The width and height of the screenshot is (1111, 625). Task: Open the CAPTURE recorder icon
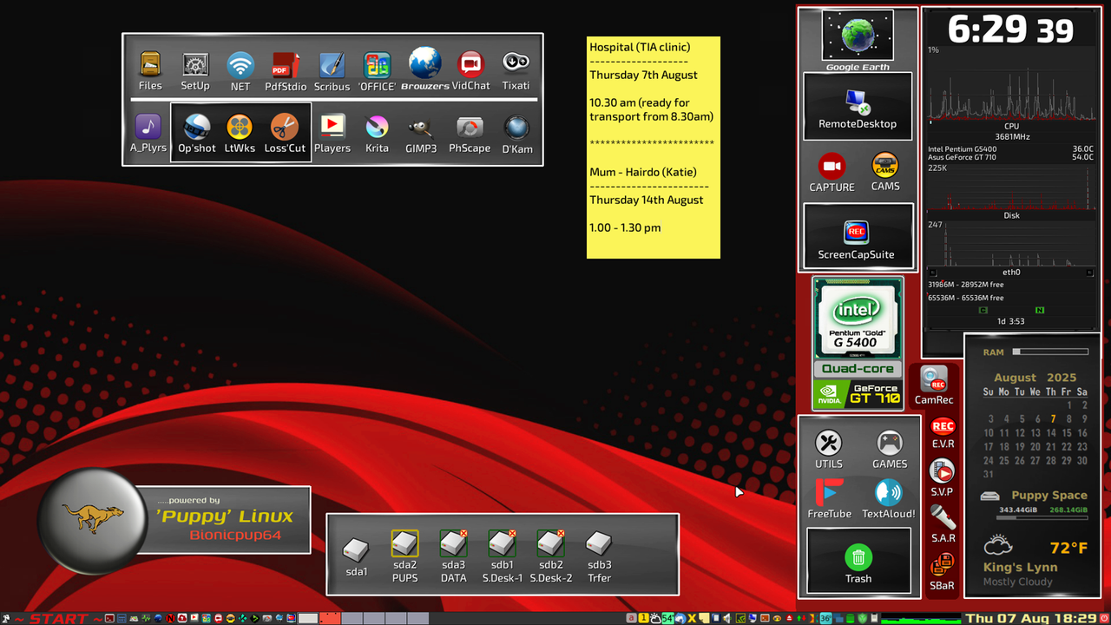click(832, 166)
